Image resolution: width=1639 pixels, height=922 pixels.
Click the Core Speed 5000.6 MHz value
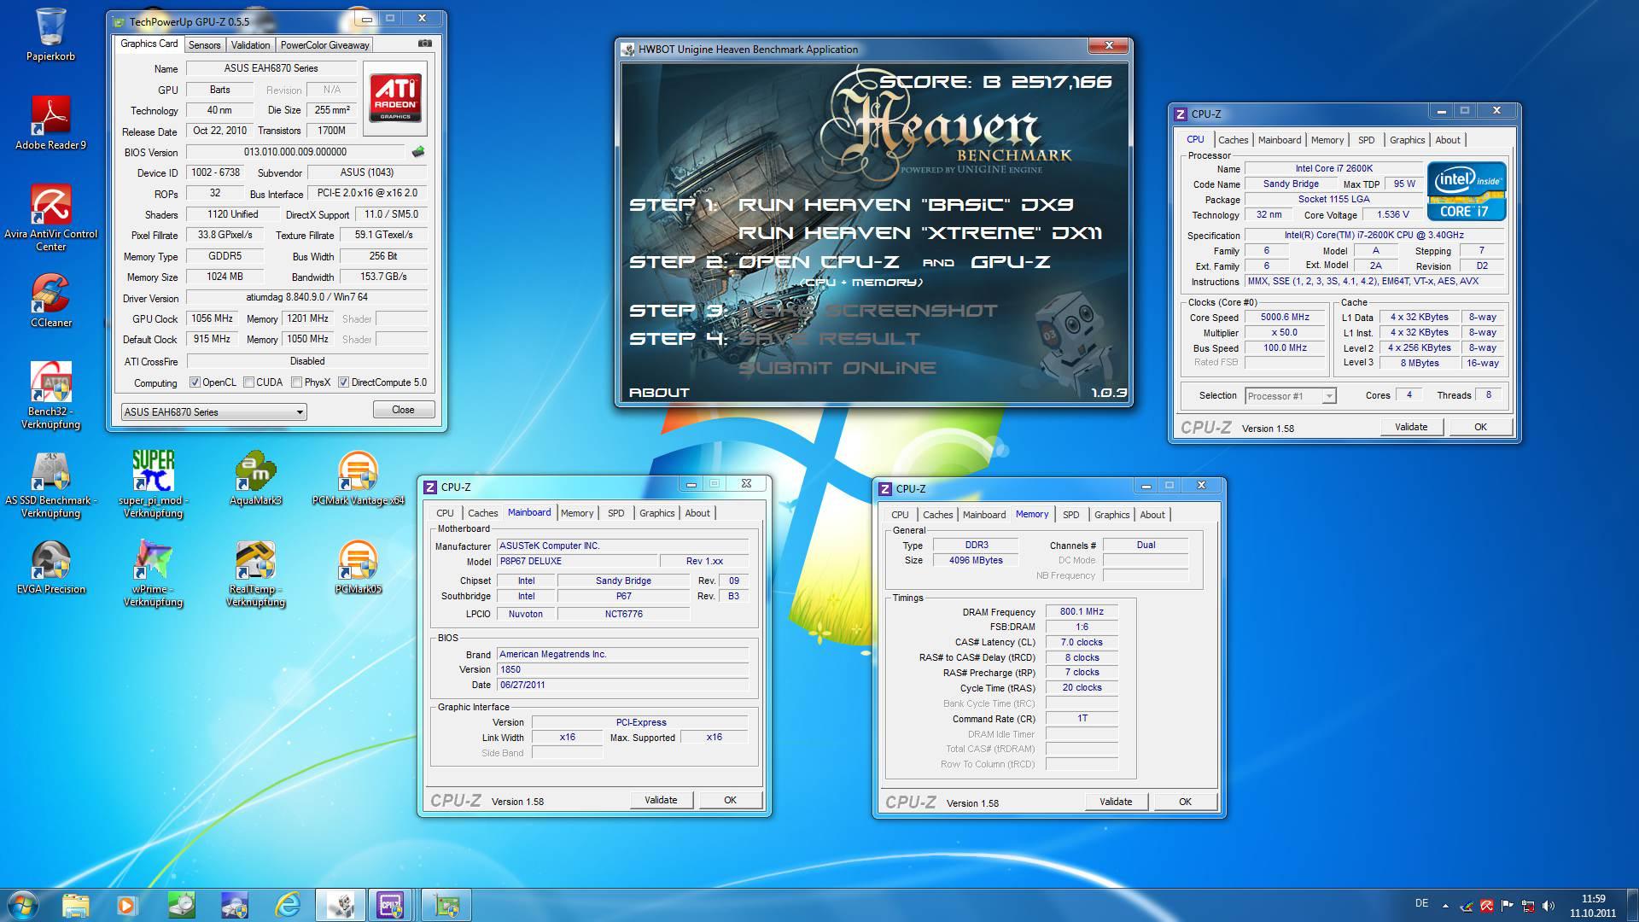(x=1285, y=317)
